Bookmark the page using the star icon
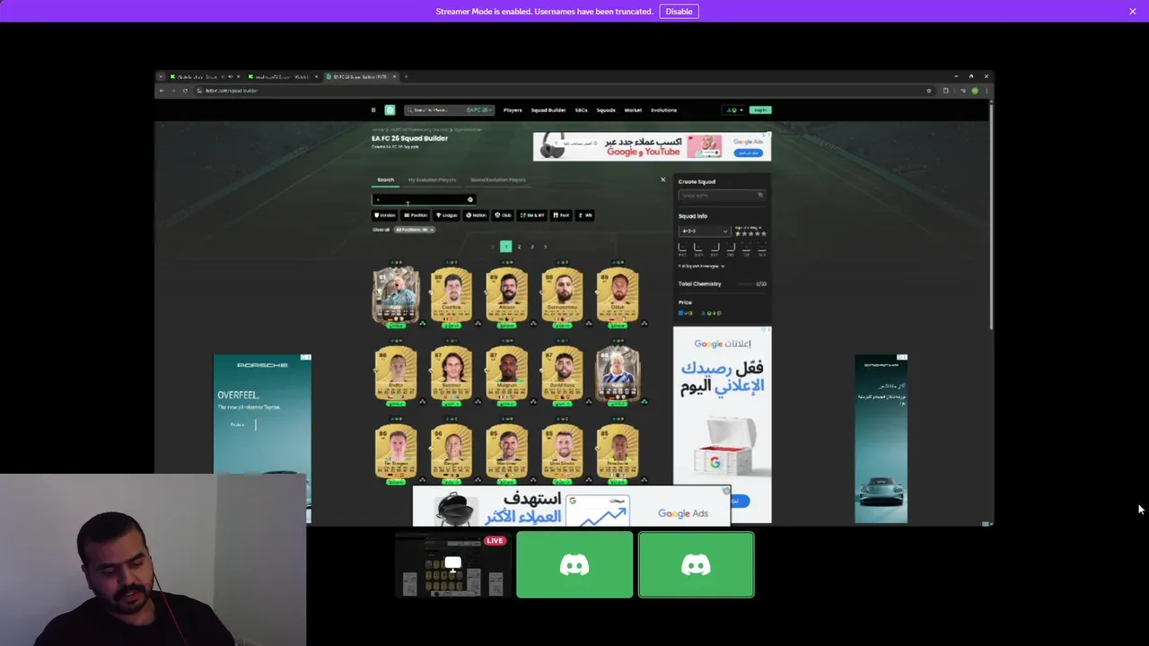Viewport: 1149px width, 646px height. (x=929, y=91)
